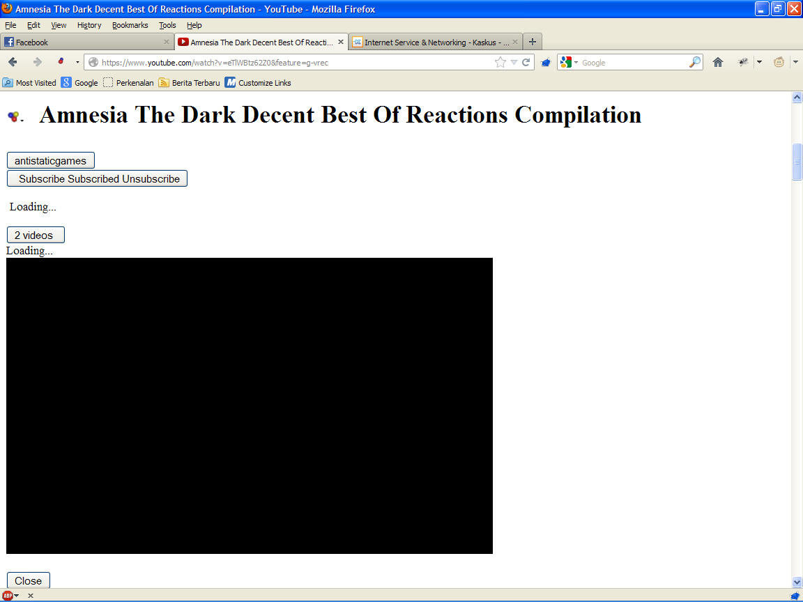Click the black video player area
The image size is (803, 602).
click(250, 406)
